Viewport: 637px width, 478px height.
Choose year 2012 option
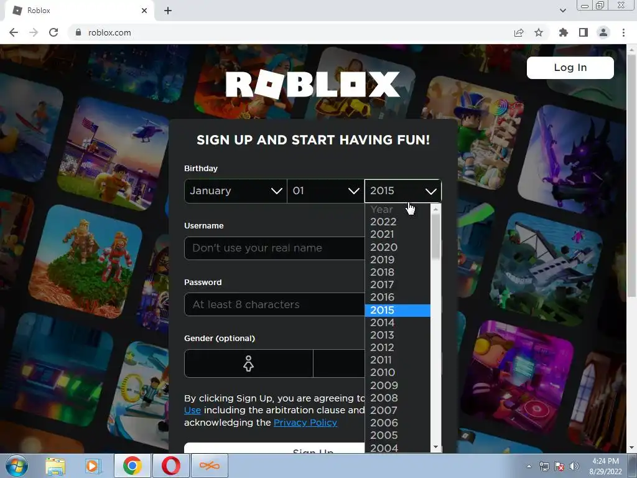click(398, 347)
